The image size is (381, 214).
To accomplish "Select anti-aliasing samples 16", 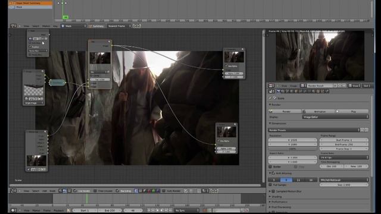I will click(311, 180).
